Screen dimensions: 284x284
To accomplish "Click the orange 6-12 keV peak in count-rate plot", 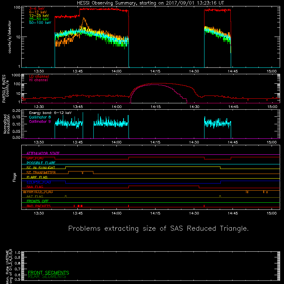I will tap(84, 18).
